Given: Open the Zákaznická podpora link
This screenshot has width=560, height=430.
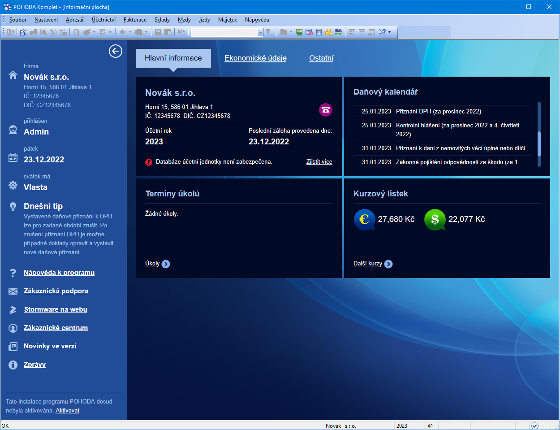Looking at the screenshot, I should [x=56, y=291].
